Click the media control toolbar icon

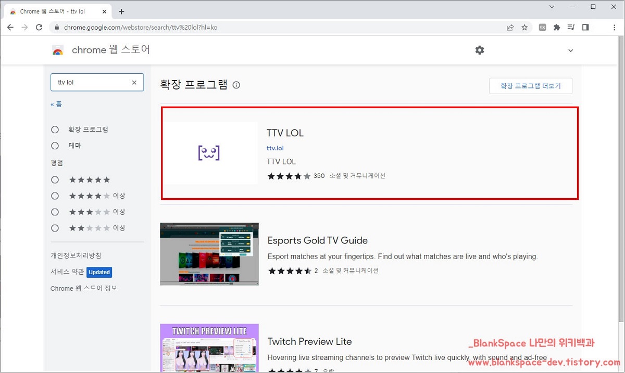tap(571, 28)
